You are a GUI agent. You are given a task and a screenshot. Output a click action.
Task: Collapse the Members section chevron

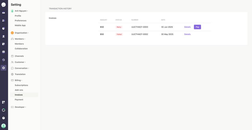(x=25, y=39)
